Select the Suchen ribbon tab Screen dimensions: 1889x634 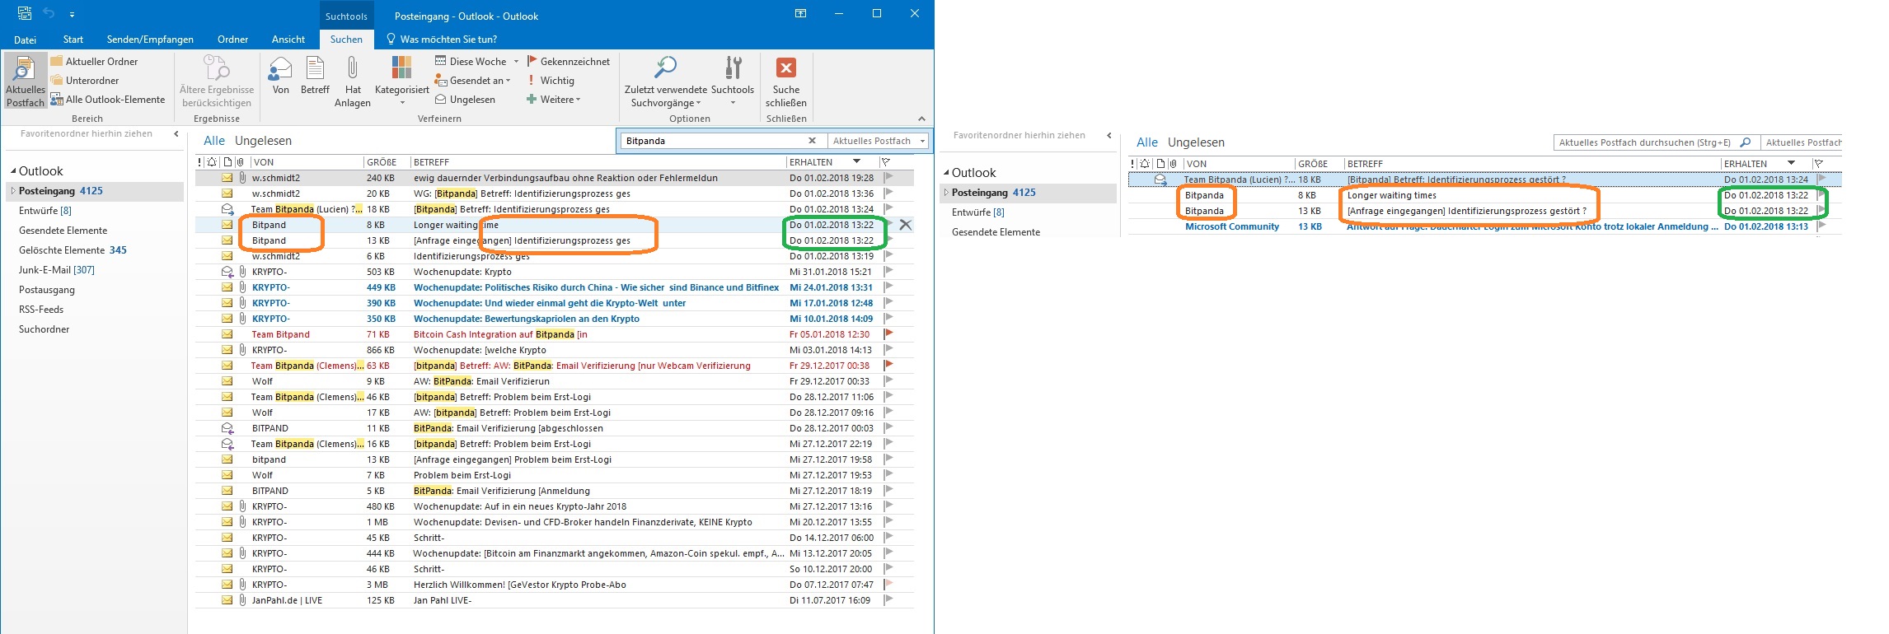pyautogui.click(x=346, y=40)
